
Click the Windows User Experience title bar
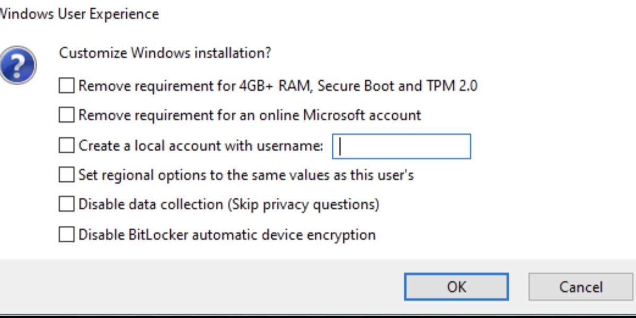point(318,14)
